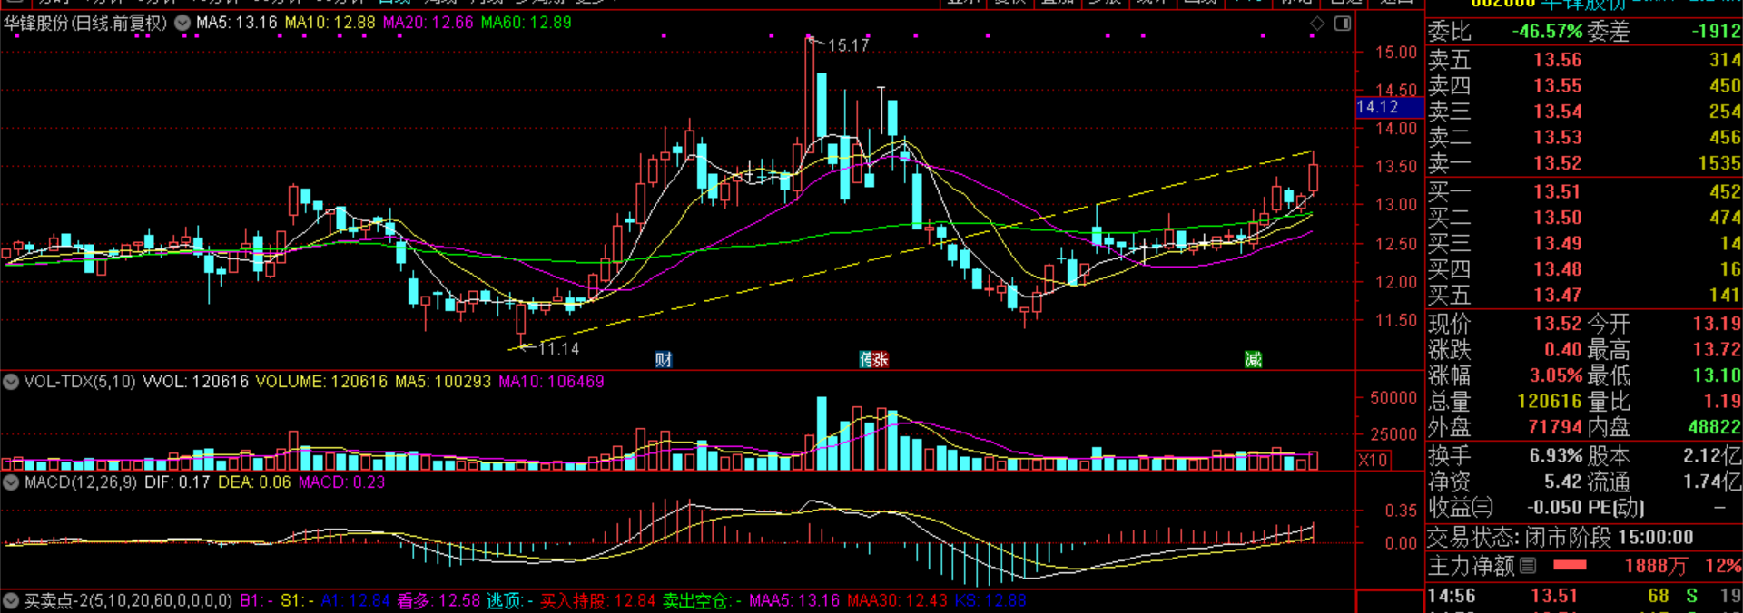Click the 买入持股: 12.84 indicator text
Viewport: 1743px width, 613px height.
pos(597,600)
